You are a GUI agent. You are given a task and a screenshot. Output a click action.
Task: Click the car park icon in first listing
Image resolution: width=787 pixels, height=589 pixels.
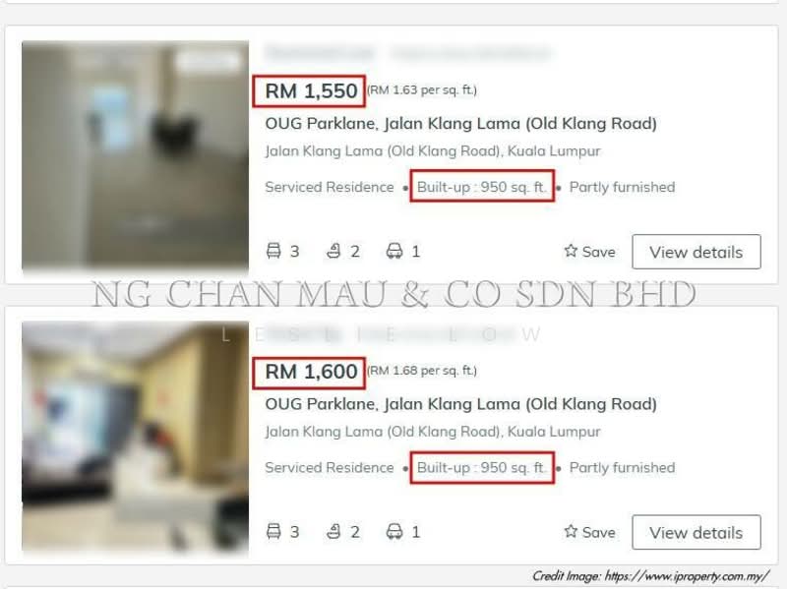point(394,251)
